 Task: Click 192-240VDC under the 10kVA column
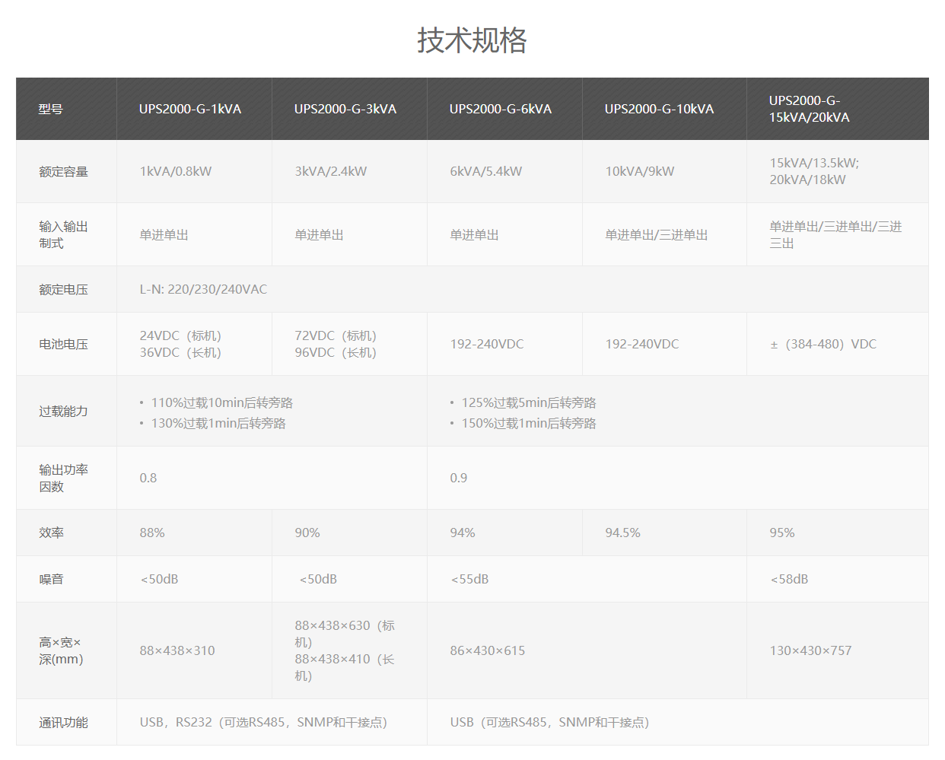point(642,345)
